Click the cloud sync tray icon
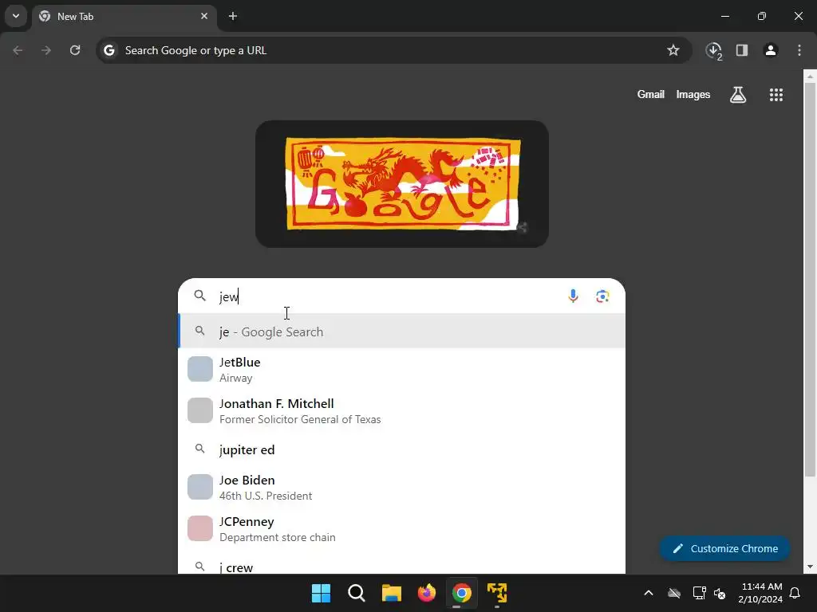 (x=674, y=593)
